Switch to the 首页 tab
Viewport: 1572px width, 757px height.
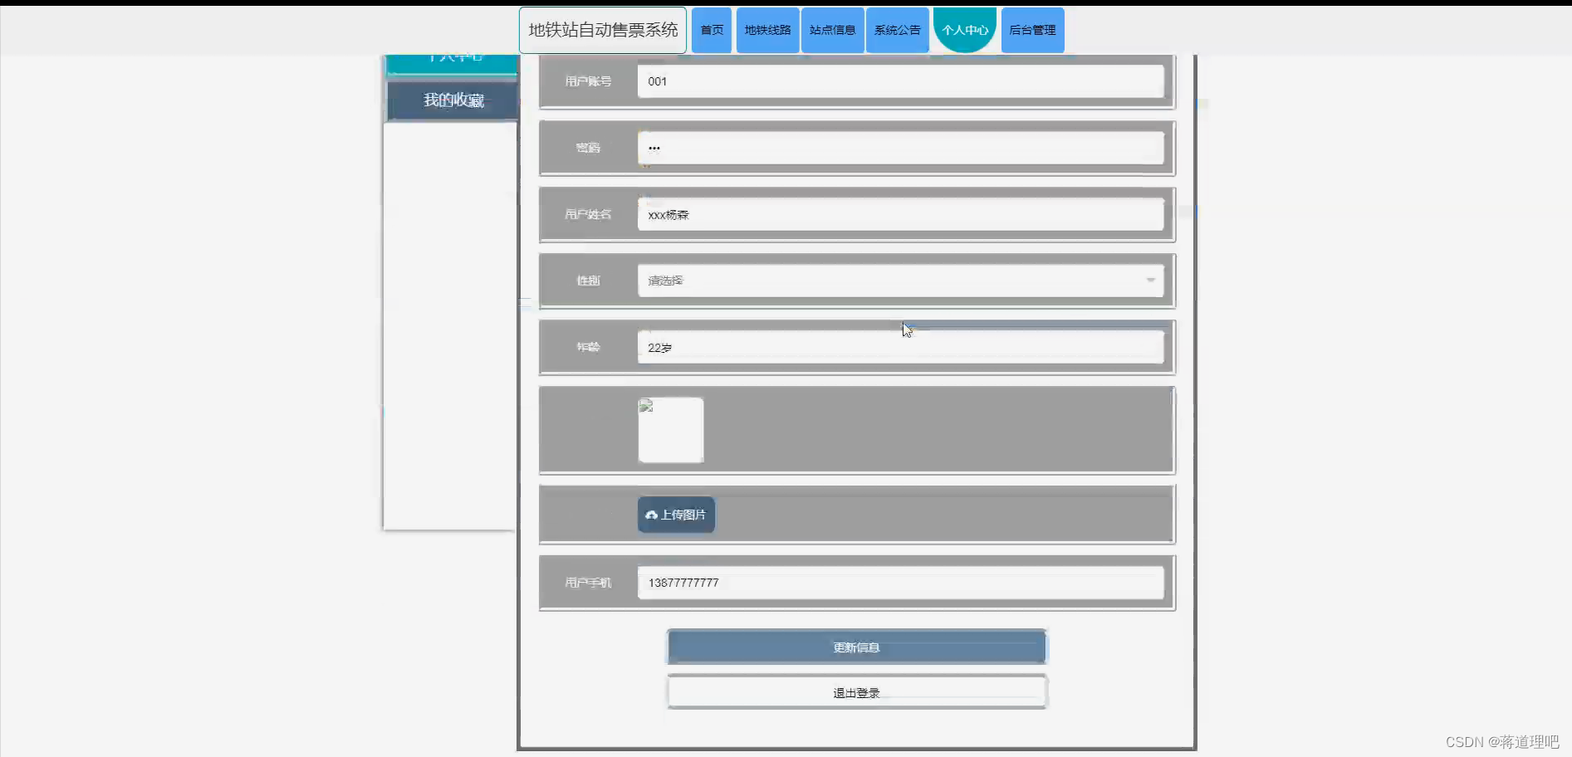711,30
